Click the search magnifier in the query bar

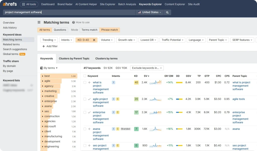[167, 12]
